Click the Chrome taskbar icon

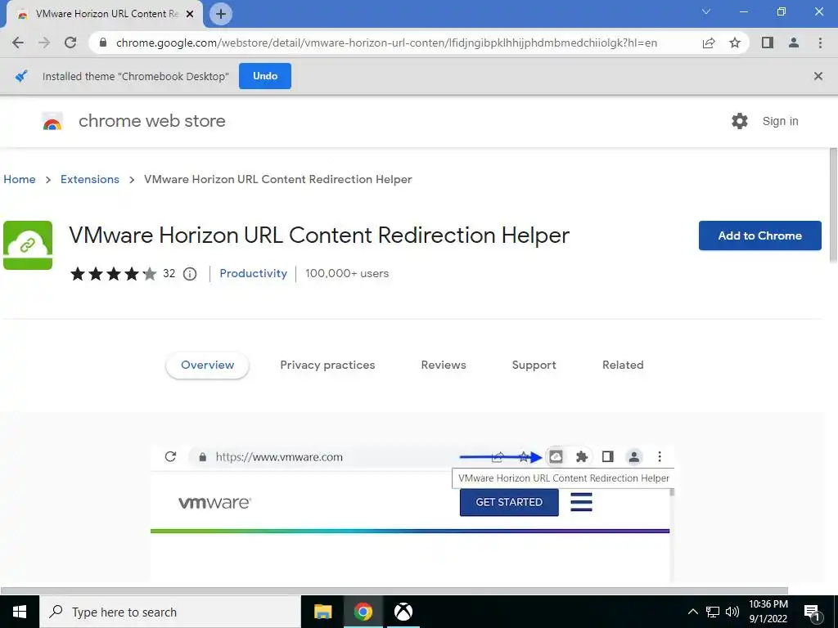363,612
